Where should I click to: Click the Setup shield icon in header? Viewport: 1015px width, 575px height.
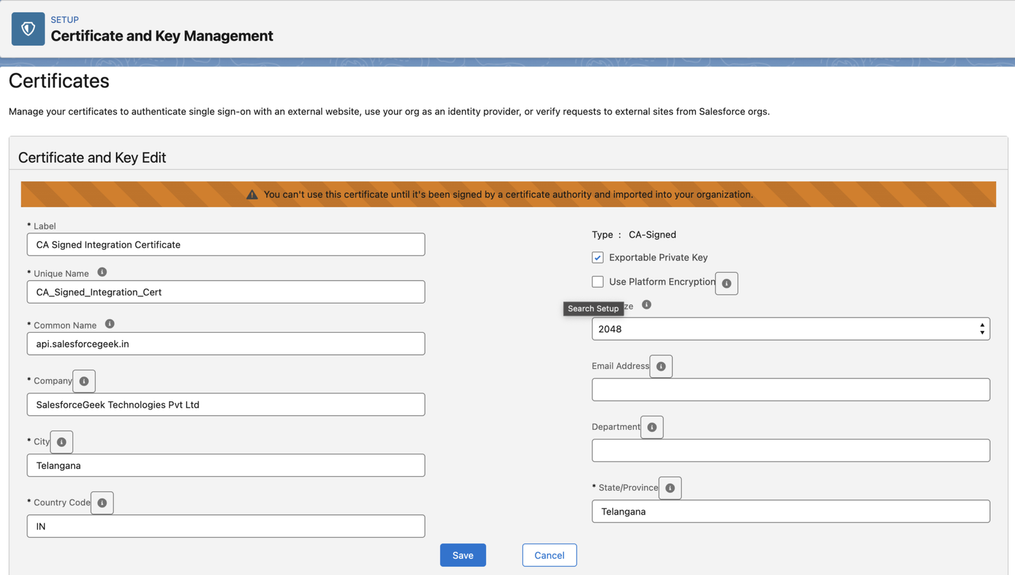(x=28, y=29)
